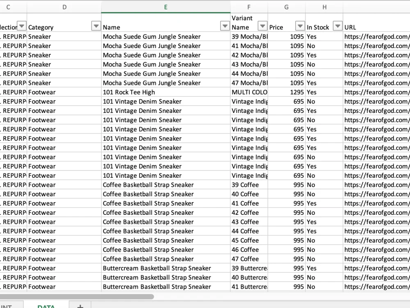Select cell '44 Coffee' variant

click(x=249, y=231)
